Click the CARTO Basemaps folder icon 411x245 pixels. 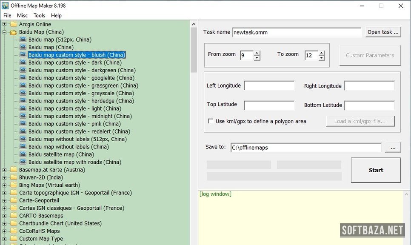(14, 216)
